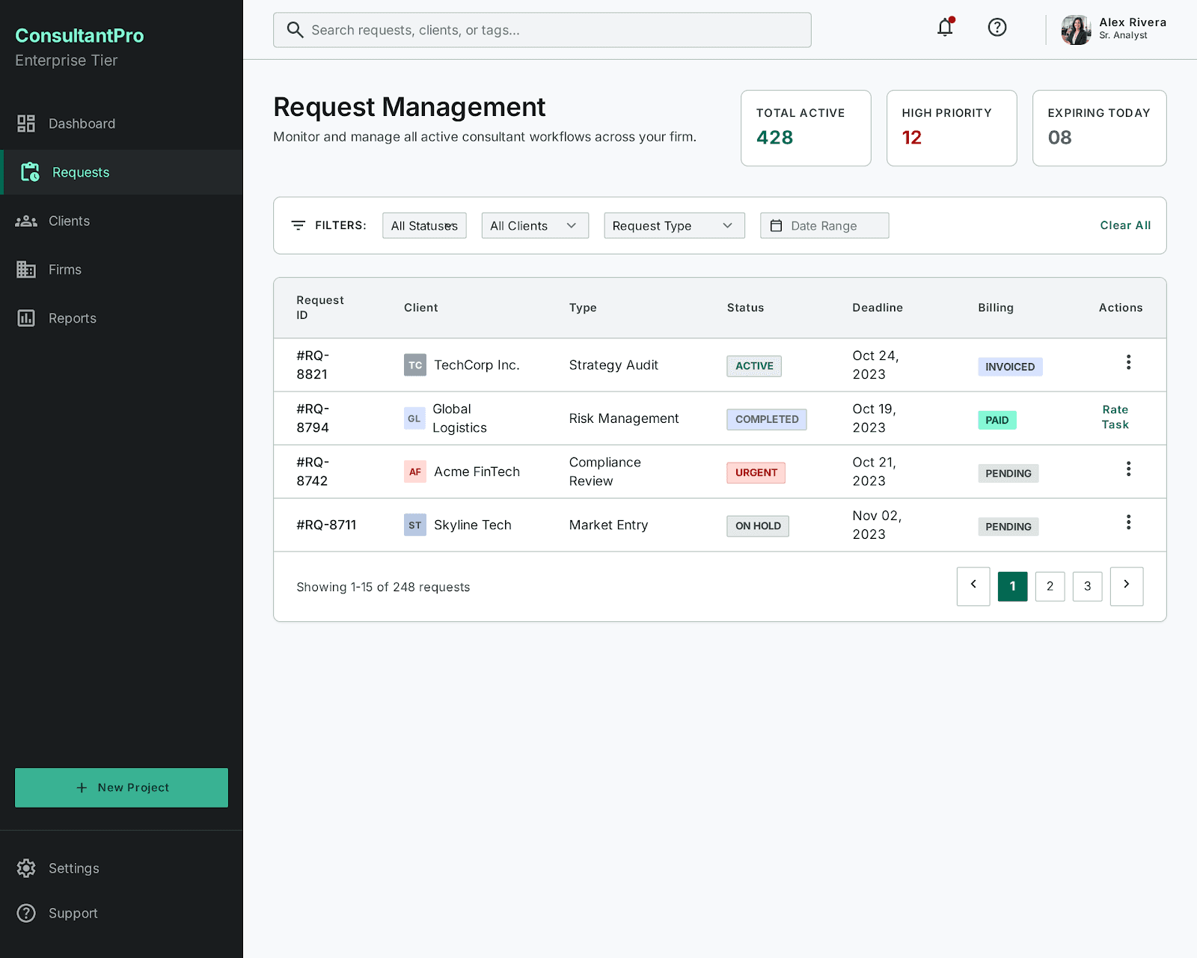Open Clients in the sidebar
Viewport: 1197px width, 958px height.
coord(121,221)
